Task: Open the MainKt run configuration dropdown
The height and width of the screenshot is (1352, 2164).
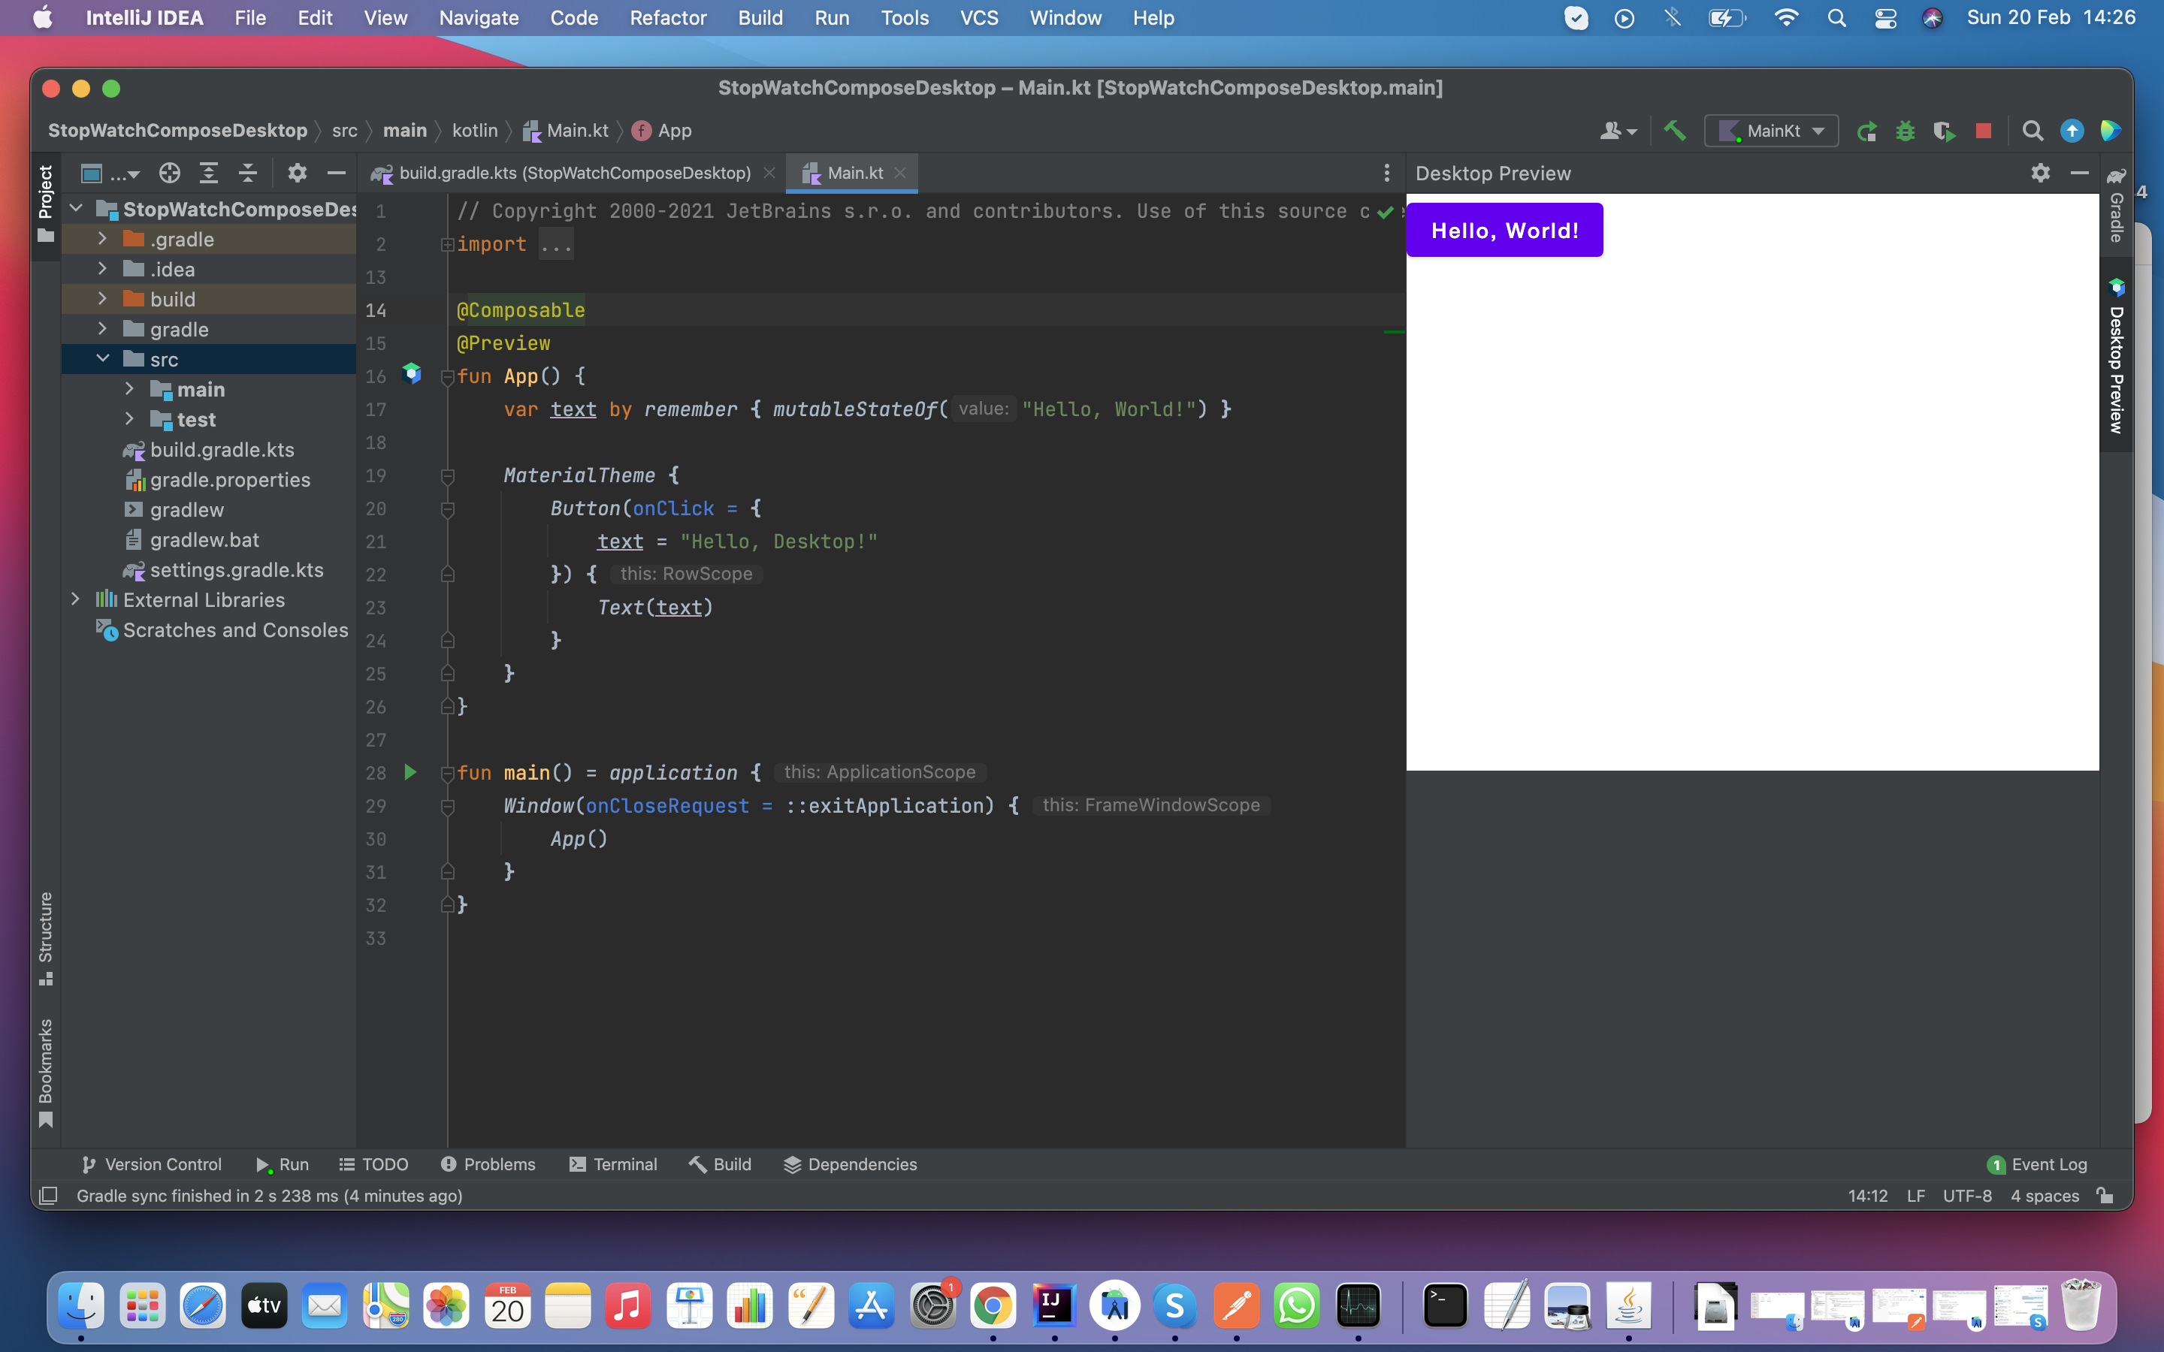Action: (1820, 131)
